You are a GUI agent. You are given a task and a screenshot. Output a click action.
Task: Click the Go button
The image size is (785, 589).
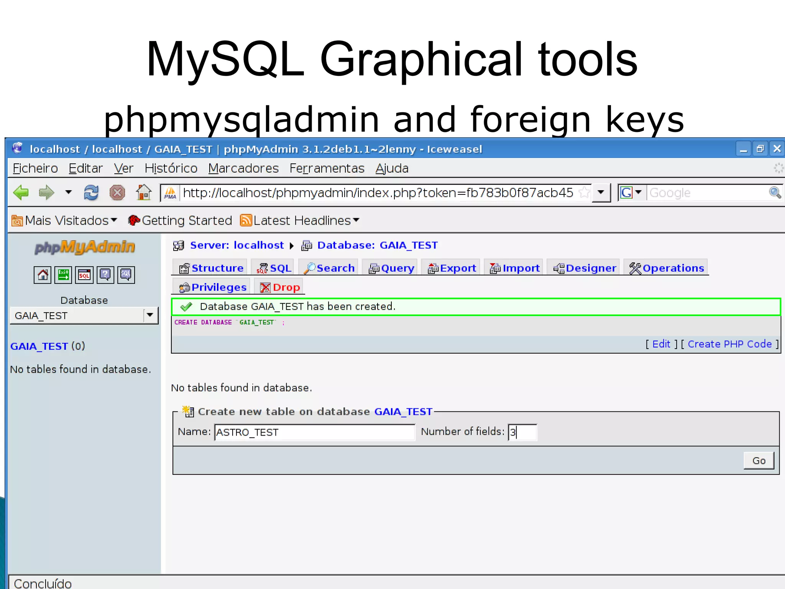coord(759,461)
